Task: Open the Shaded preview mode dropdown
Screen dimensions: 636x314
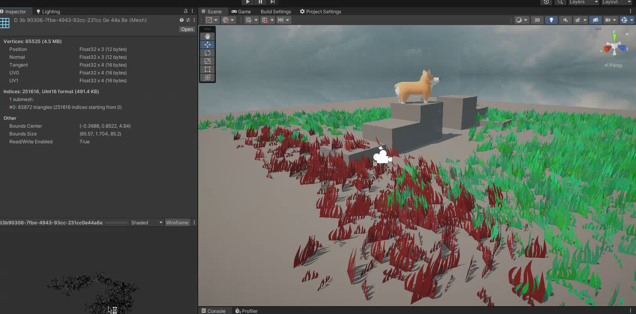Action: [x=146, y=223]
